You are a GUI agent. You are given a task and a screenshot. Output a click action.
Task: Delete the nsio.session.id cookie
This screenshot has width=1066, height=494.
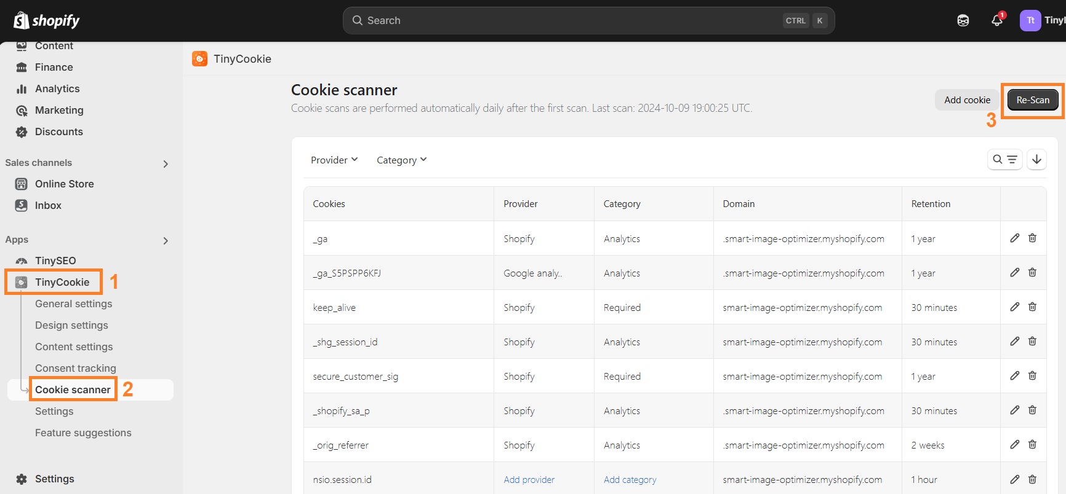(x=1032, y=479)
